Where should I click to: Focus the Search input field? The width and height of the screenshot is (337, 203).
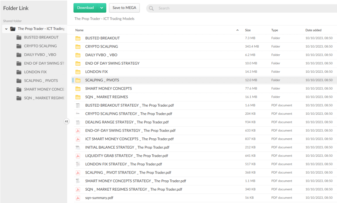click(x=242, y=8)
